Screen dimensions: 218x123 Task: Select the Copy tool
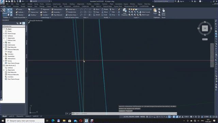tap(96, 12)
